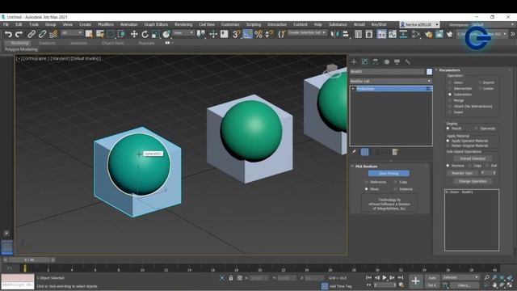Collapse the Pick Boolean rollout
Viewport: 517px width, 291px height.
click(352, 167)
